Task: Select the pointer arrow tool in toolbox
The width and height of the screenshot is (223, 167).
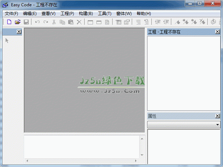Action: pos(7,41)
